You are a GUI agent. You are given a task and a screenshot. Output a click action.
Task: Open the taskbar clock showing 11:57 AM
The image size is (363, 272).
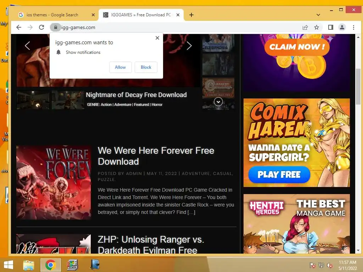(347, 265)
